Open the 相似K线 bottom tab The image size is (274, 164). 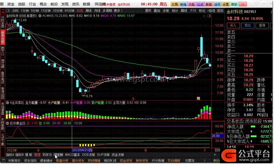point(110,160)
